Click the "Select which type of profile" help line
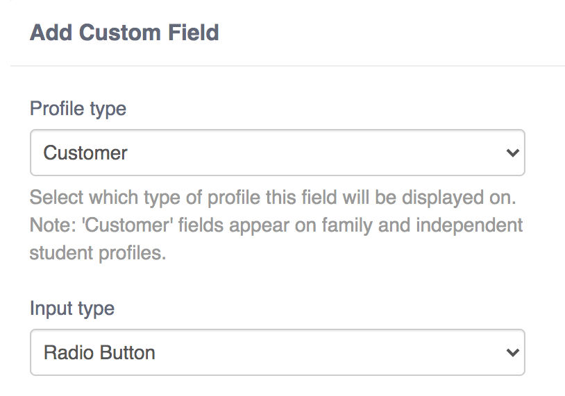This screenshot has height=396, width=565. [x=273, y=198]
